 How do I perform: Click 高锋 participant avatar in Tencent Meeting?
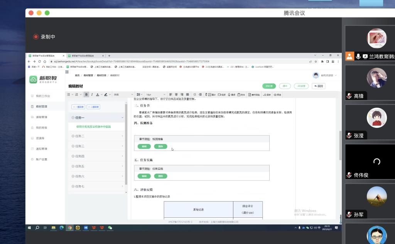tap(376, 78)
